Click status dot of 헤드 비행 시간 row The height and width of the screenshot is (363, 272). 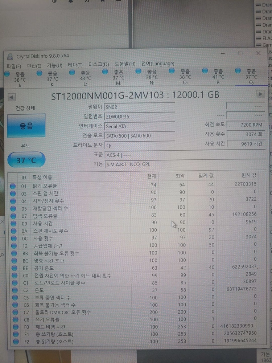coord(16,327)
